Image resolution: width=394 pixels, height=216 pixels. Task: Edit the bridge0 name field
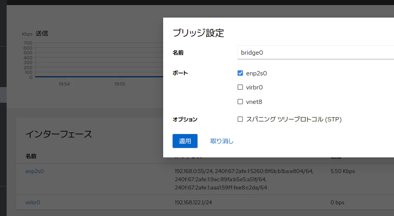point(316,52)
